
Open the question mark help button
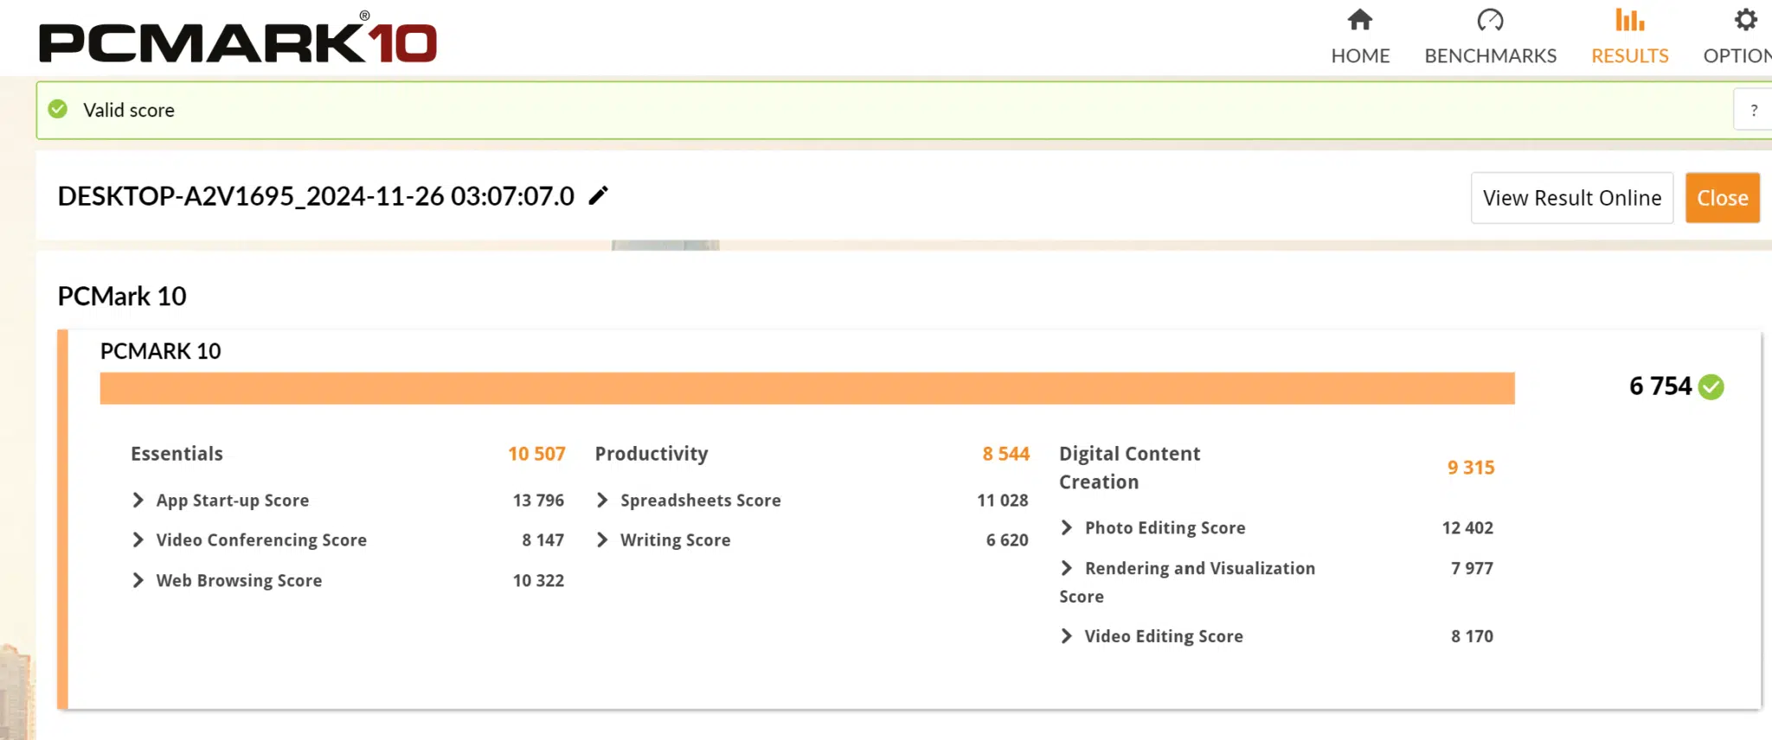pyautogui.click(x=1754, y=111)
